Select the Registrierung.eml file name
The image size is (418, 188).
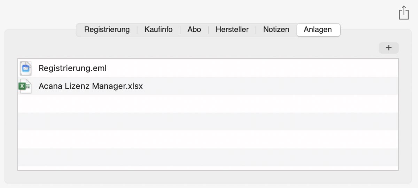pyautogui.click(x=72, y=68)
